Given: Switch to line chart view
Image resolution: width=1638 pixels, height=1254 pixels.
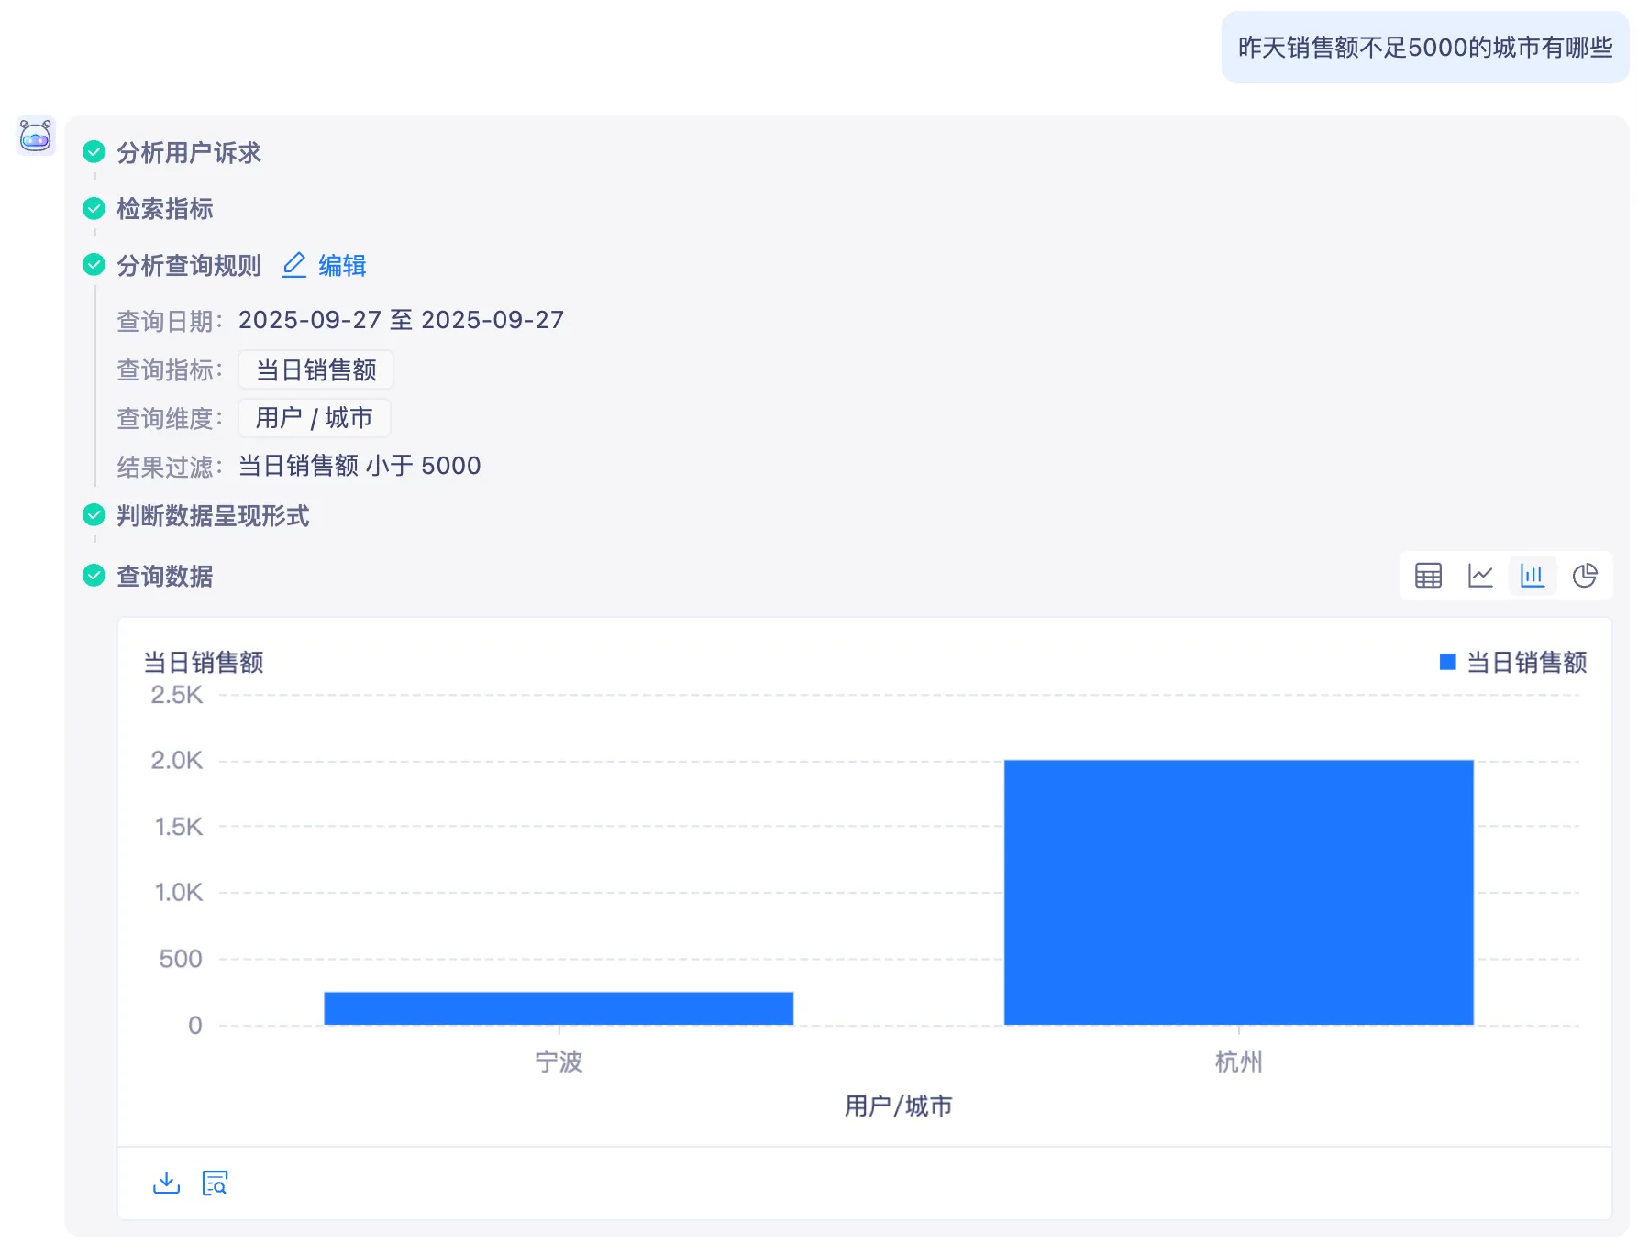Looking at the screenshot, I should pyautogui.click(x=1480, y=576).
